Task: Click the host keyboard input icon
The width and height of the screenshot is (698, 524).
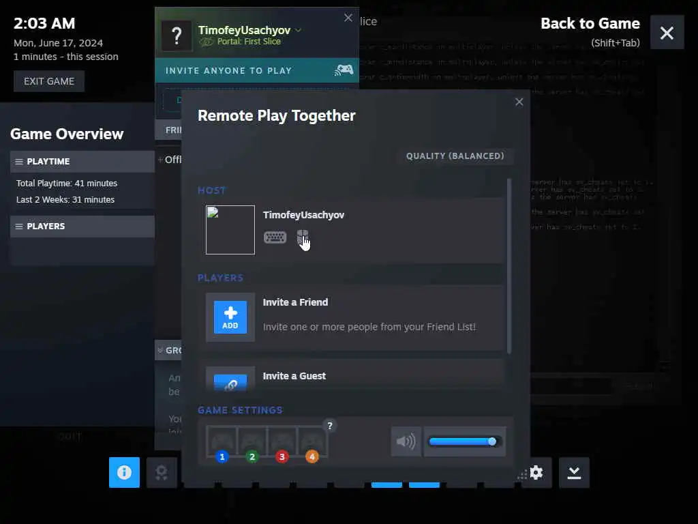Action: point(275,237)
